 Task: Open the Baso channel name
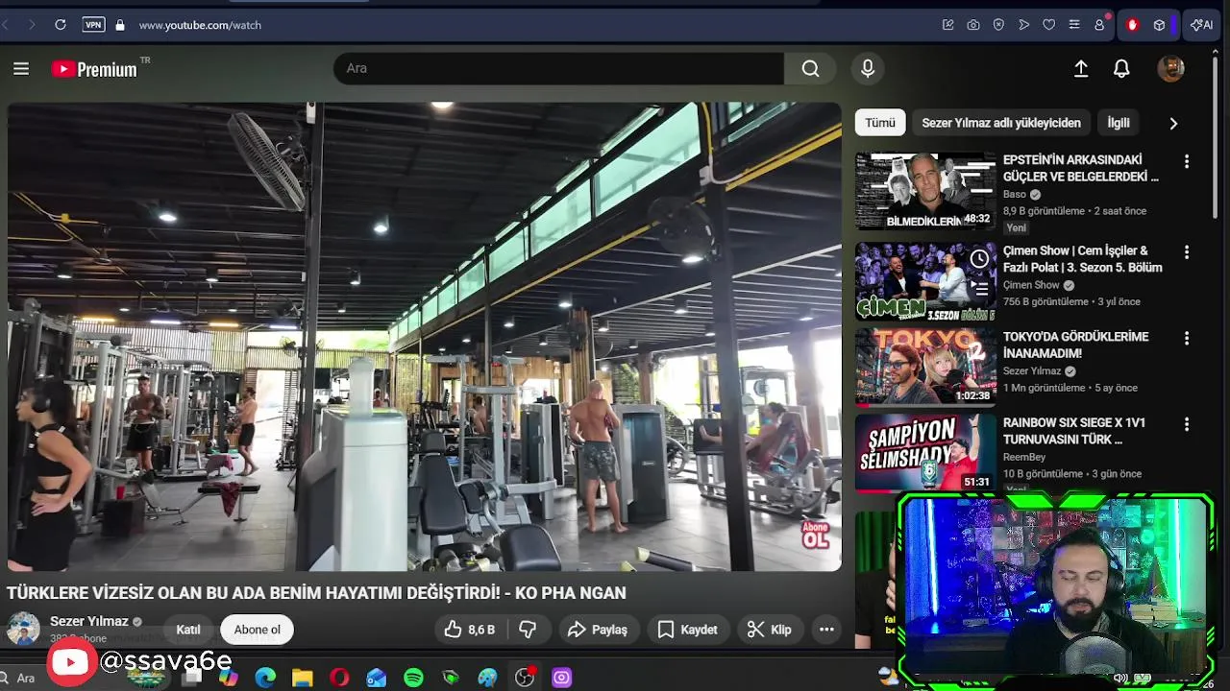(1015, 194)
